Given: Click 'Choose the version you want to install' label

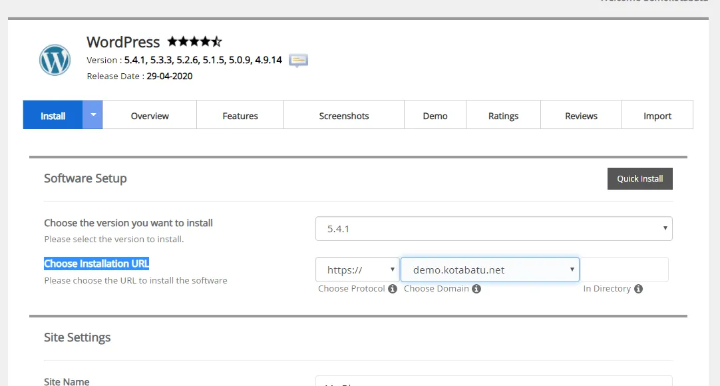Looking at the screenshot, I should [128, 223].
